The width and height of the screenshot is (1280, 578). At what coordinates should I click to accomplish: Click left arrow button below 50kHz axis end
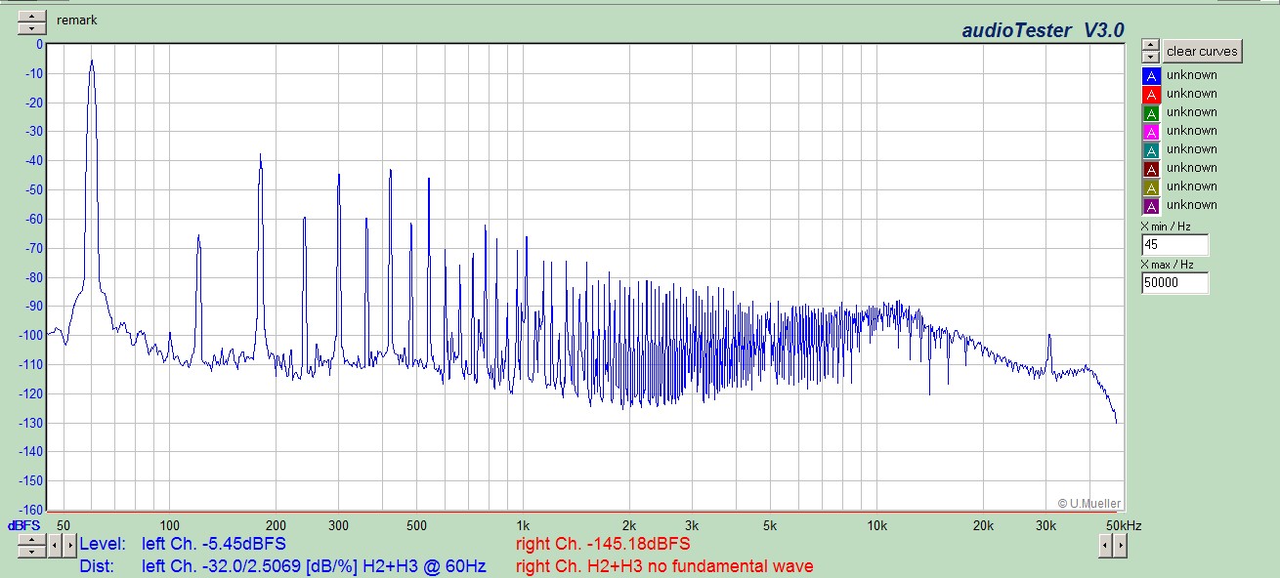point(1105,546)
